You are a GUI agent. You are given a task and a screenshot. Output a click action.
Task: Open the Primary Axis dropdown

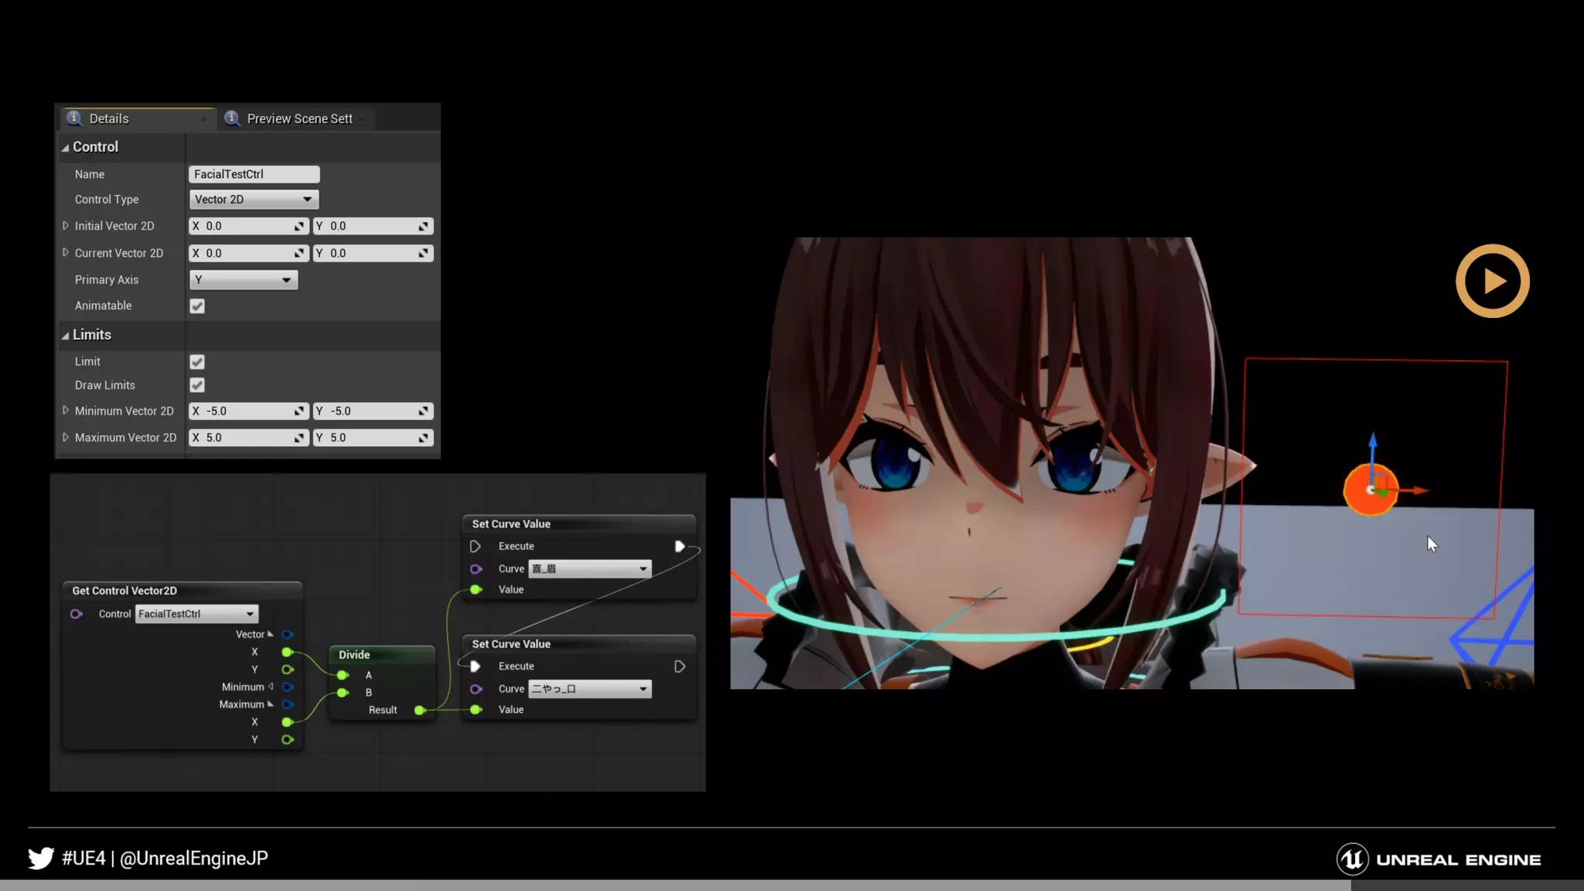tap(243, 280)
